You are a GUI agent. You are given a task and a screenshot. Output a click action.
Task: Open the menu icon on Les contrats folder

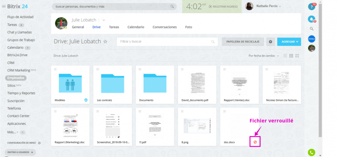pos(98,69)
